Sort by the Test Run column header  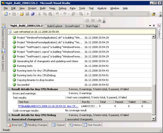49,102
